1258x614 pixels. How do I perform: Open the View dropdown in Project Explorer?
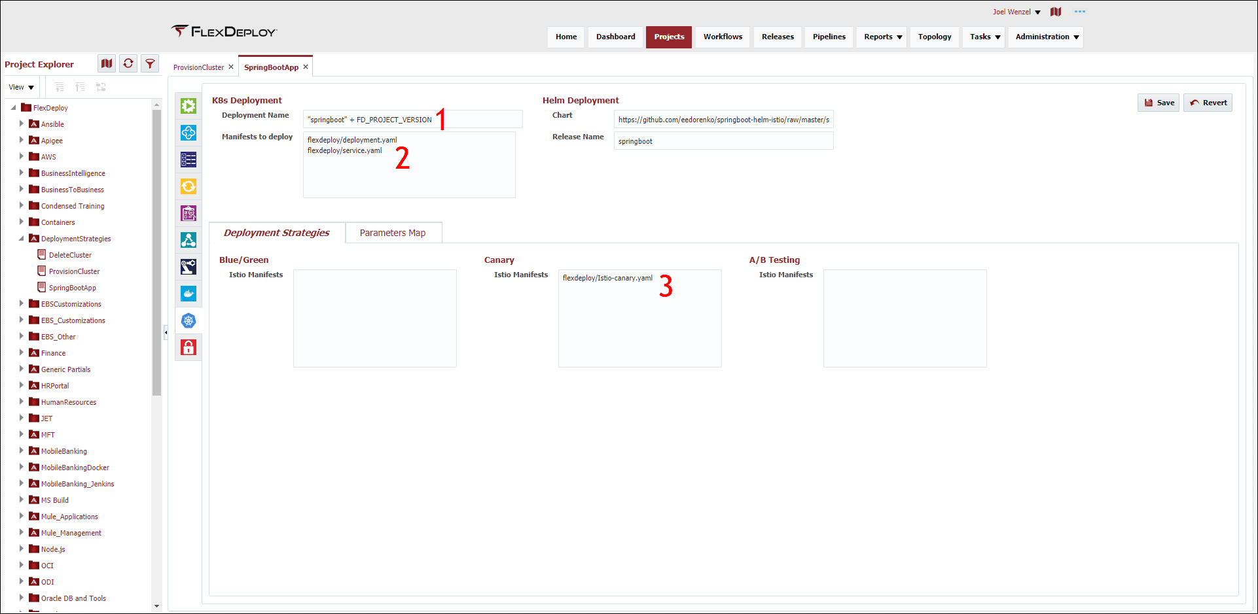pyautogui.click(x=21, y=87)
